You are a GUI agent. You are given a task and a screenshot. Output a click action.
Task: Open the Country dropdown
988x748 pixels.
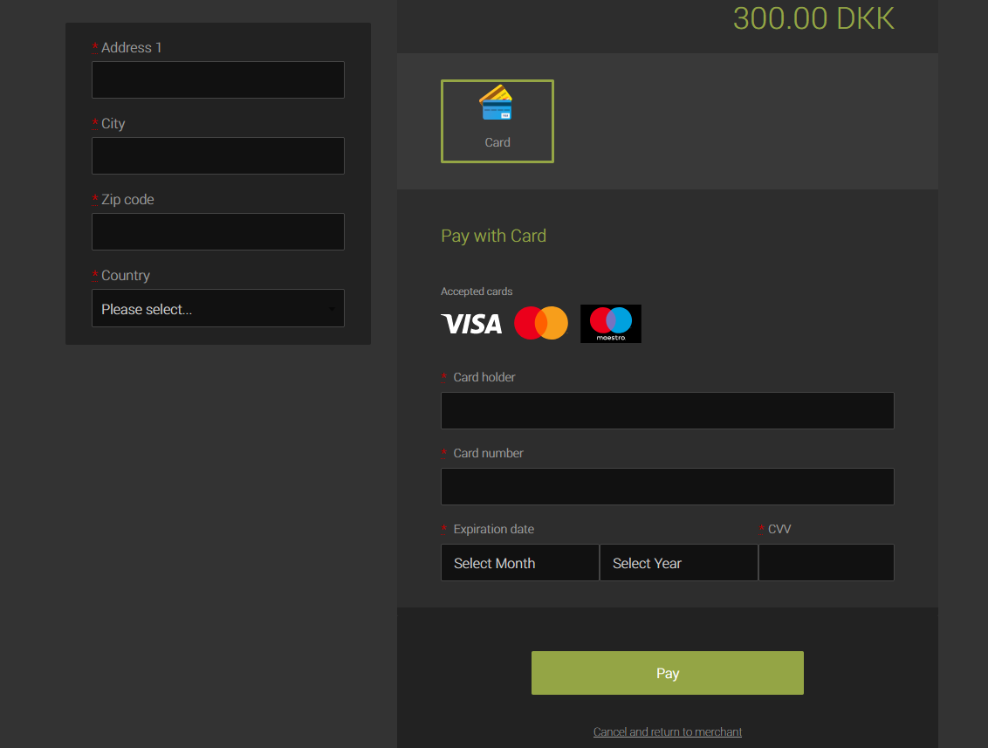pyautogui.click(x=217, y=309)
